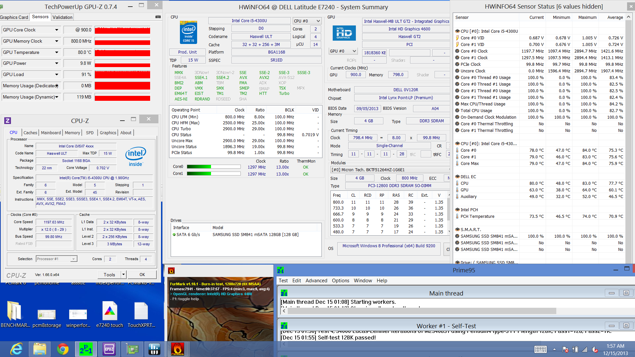Open the Test menu in Prime95

pos(283,280)
